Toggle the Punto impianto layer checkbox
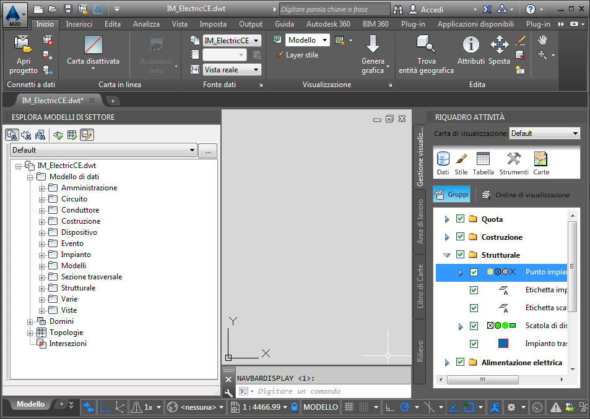Image resolution: width=590 pixels, height=419 pixels. point(474,272)
